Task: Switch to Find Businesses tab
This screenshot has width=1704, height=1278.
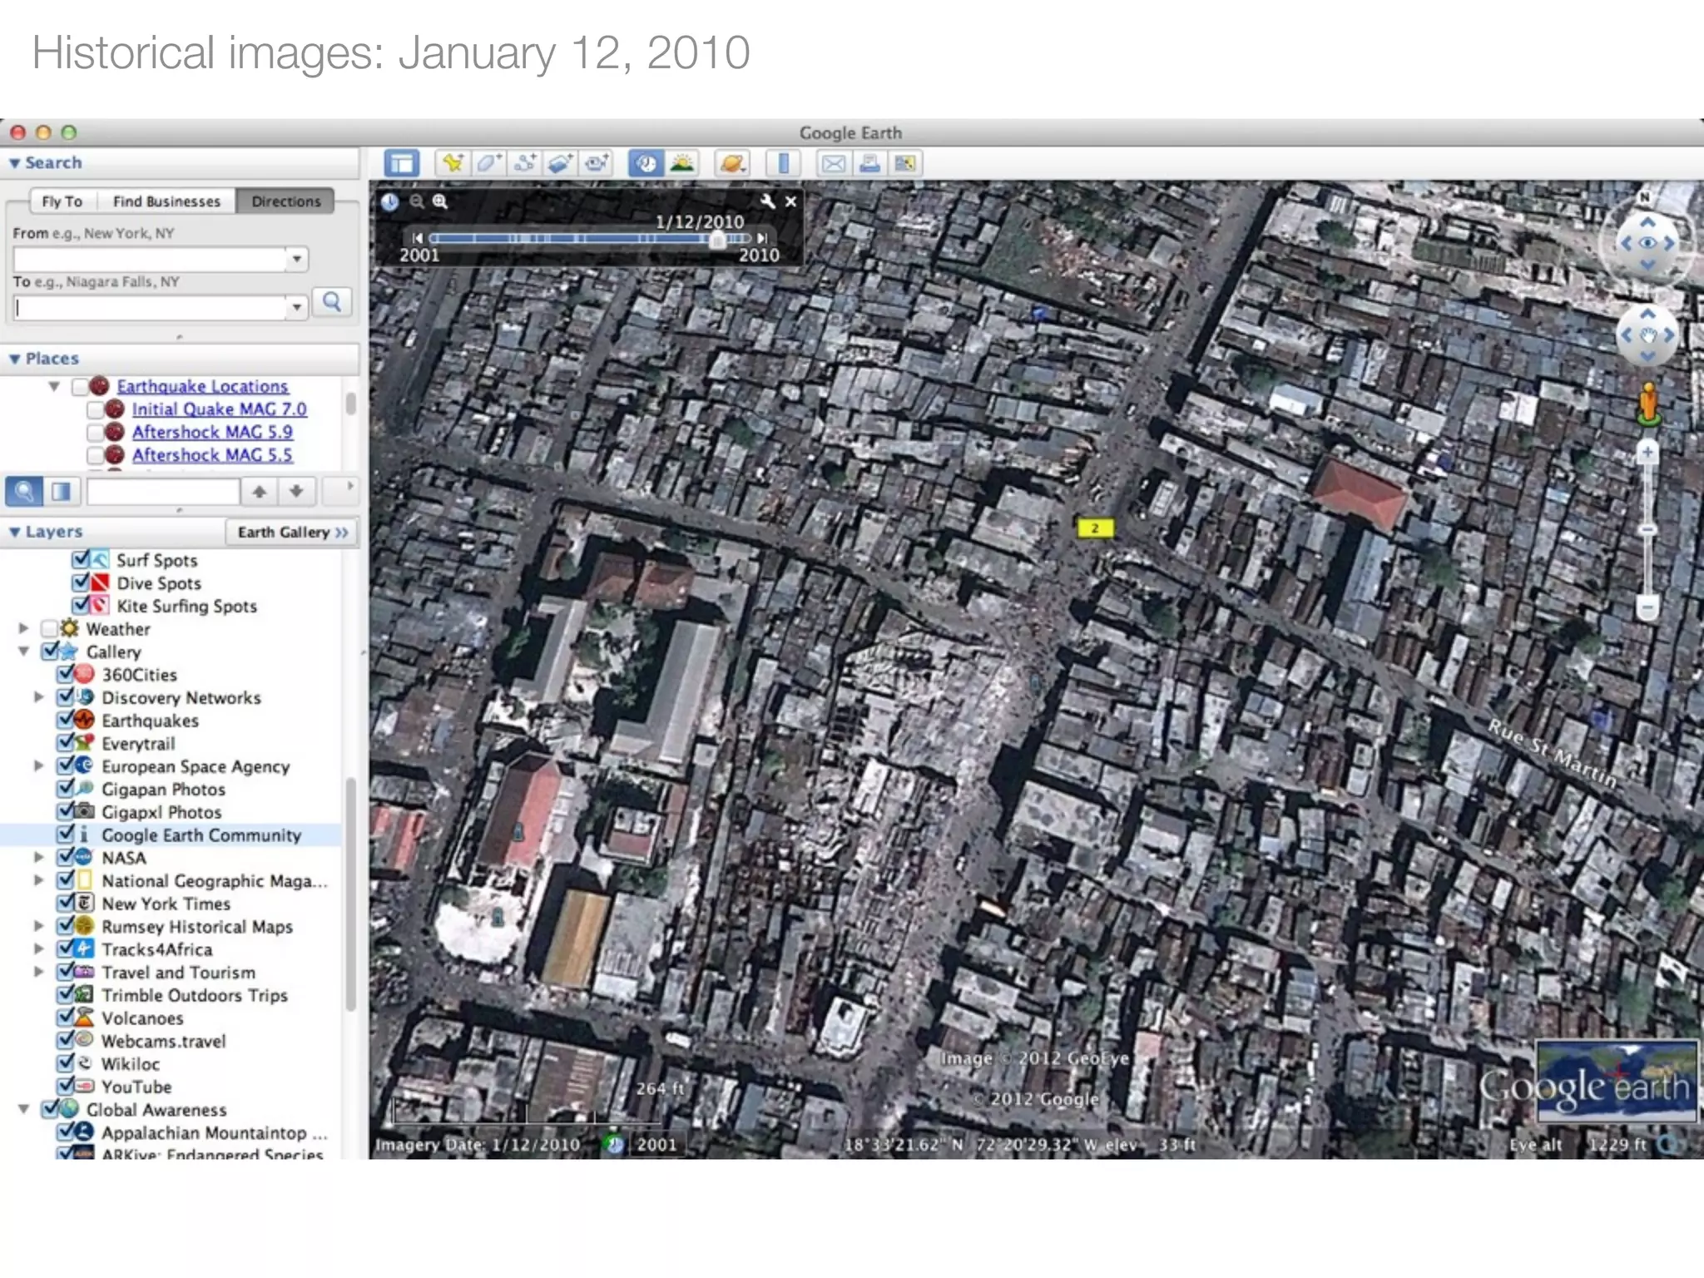Action: point(166,201)
